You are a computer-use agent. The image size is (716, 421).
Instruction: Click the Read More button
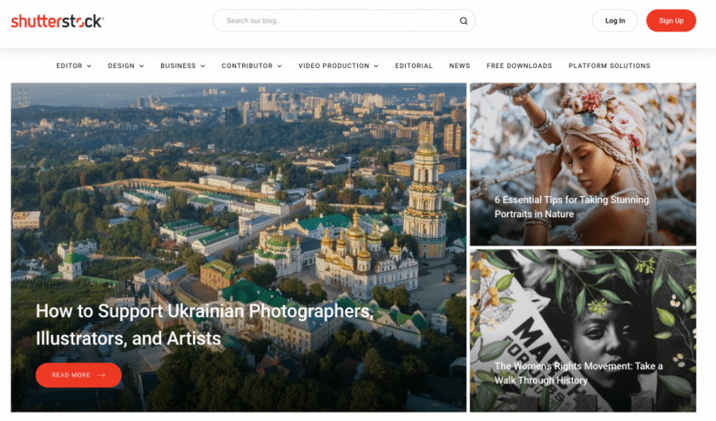click(78, 375)
